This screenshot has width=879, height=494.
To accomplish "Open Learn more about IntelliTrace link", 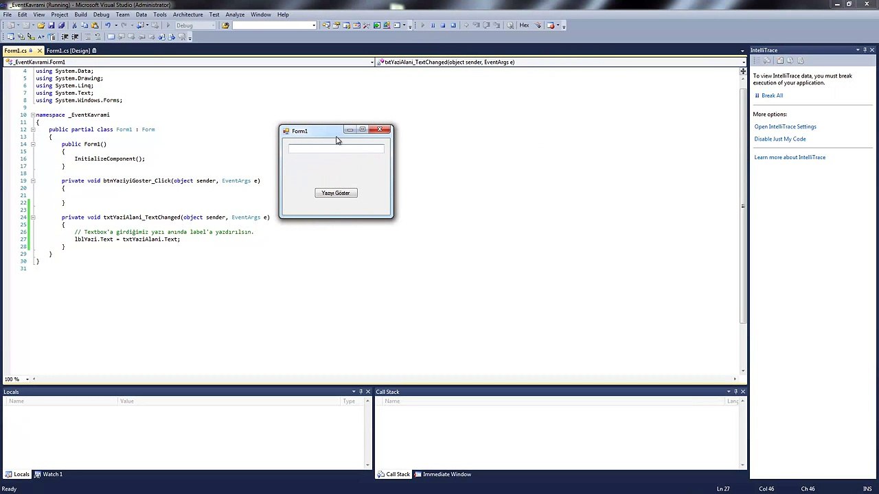I will click(x=790, y=157).
